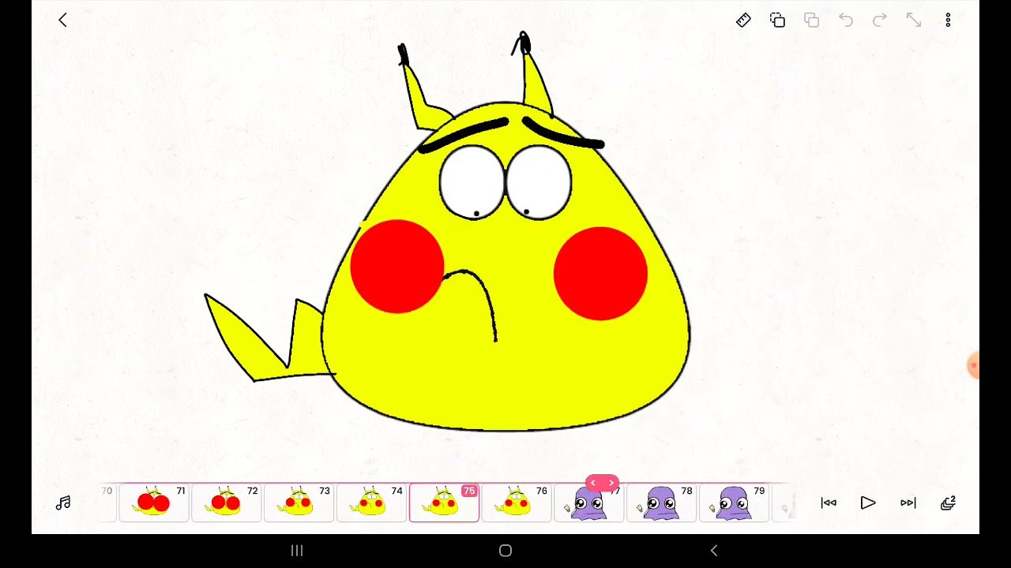Play the animation
The image size is (1011, 568).
coord(868,503)
